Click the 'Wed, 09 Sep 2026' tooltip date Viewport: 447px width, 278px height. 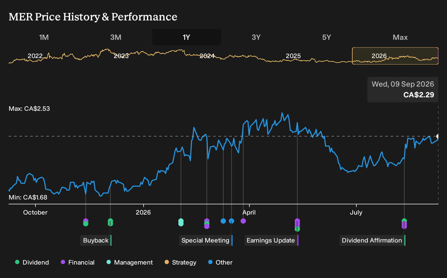403,84
